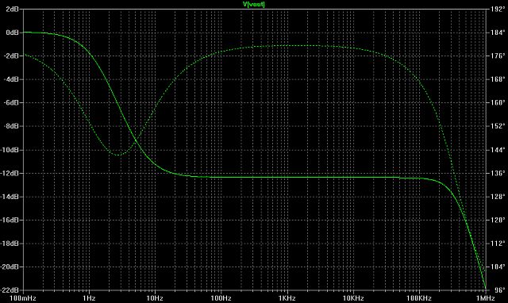Click the -18dB magnitude axis label
This screenshot has width=508, height=303.
click(10, 243)
